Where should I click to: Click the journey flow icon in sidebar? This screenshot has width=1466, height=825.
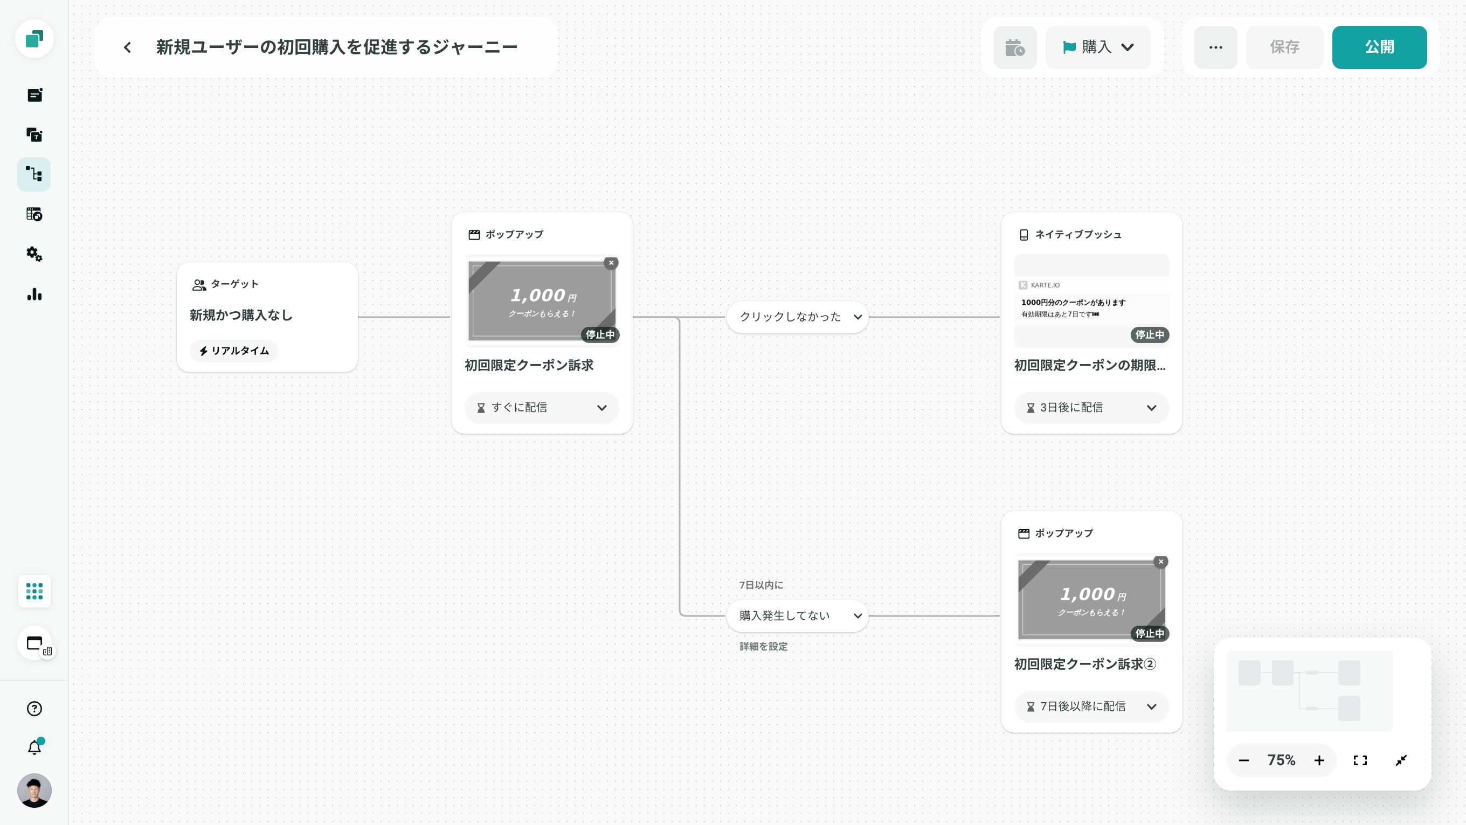[x=34, y=174]
